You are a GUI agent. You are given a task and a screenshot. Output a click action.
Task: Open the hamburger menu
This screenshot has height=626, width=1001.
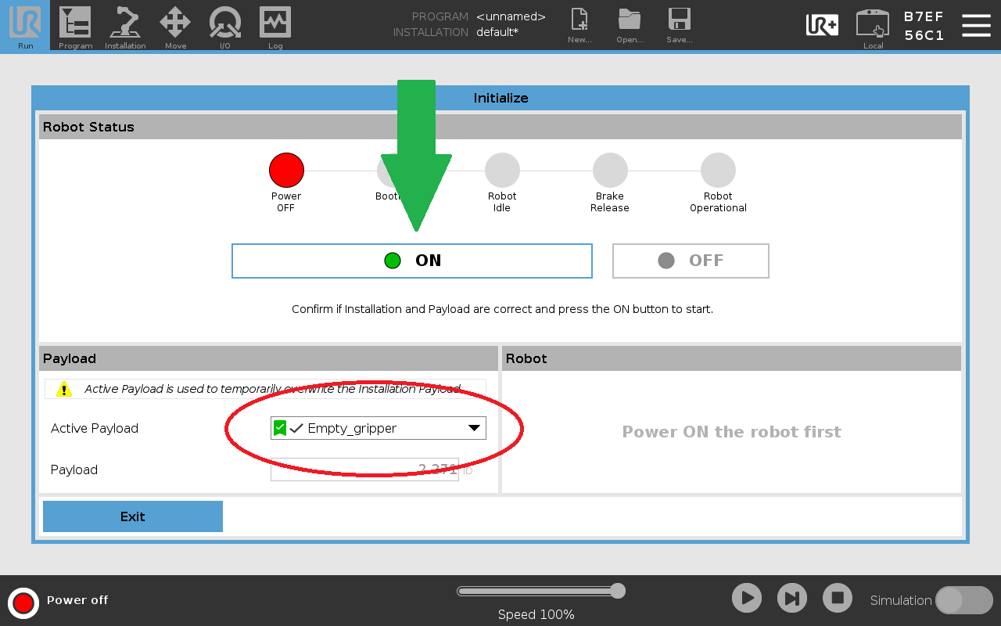(x=976, y=25)
